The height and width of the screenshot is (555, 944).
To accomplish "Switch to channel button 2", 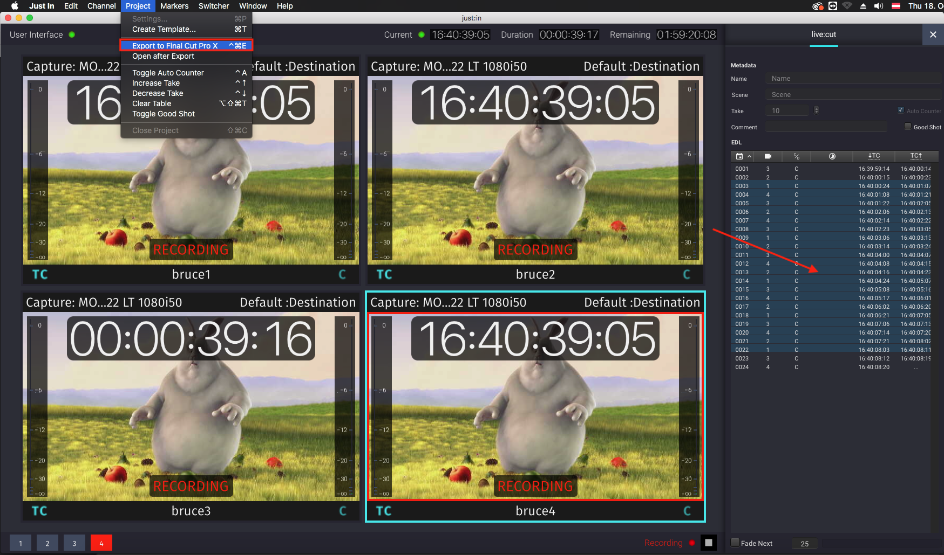I will click(47, 543).
